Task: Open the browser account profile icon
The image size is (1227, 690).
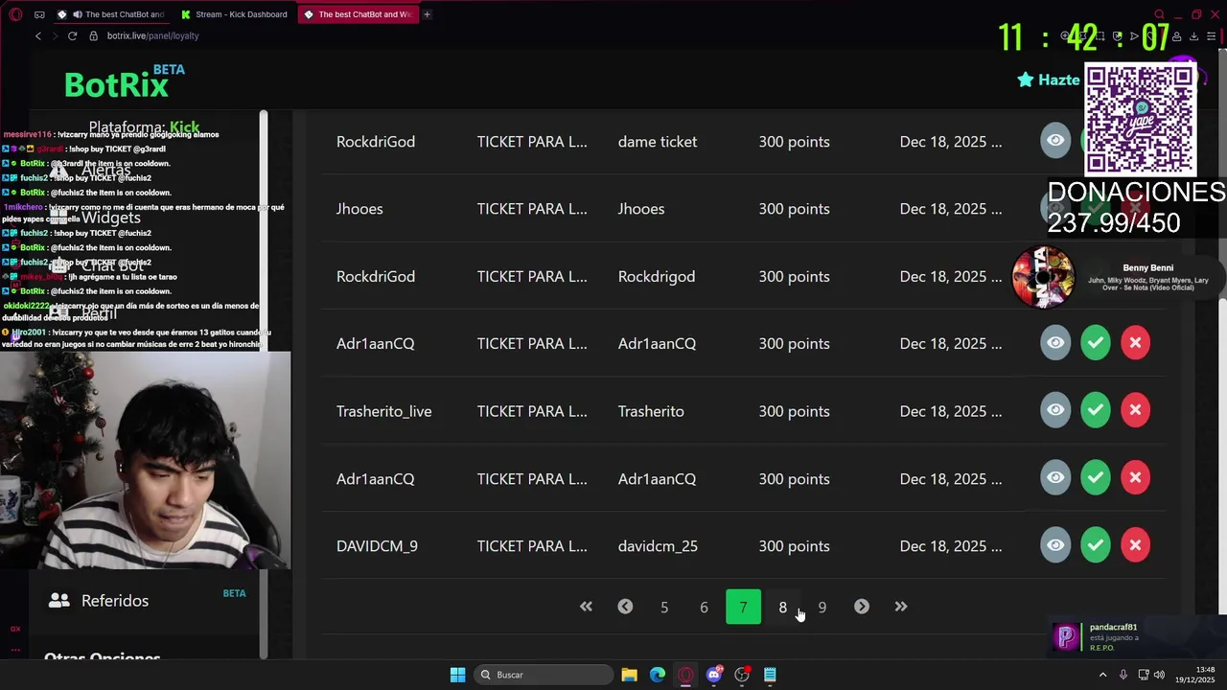Action: 1177,36
